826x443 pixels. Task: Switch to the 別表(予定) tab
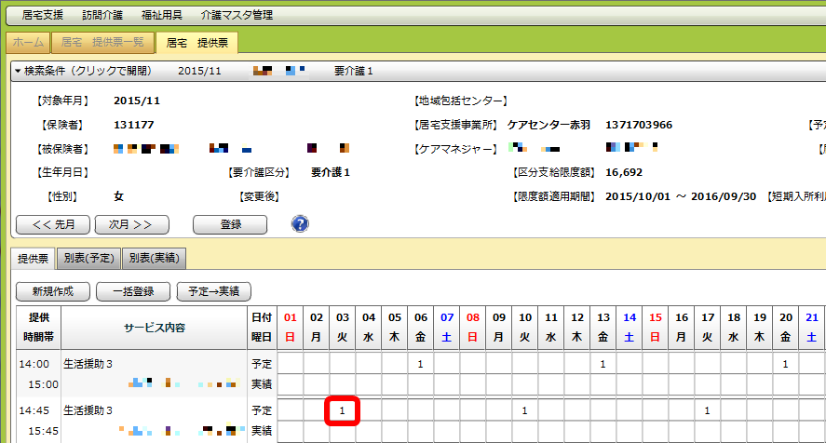pyautogui.click(x=88, y=258)
